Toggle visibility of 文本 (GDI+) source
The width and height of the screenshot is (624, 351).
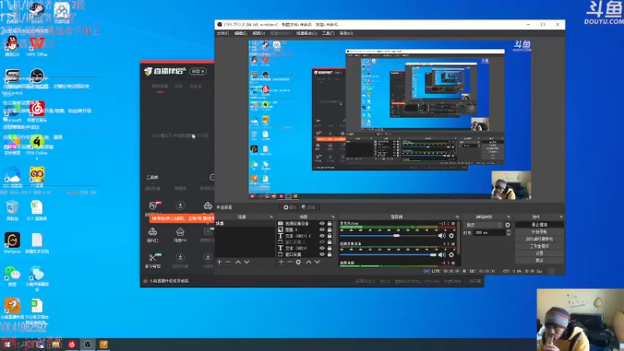(322, 248)
